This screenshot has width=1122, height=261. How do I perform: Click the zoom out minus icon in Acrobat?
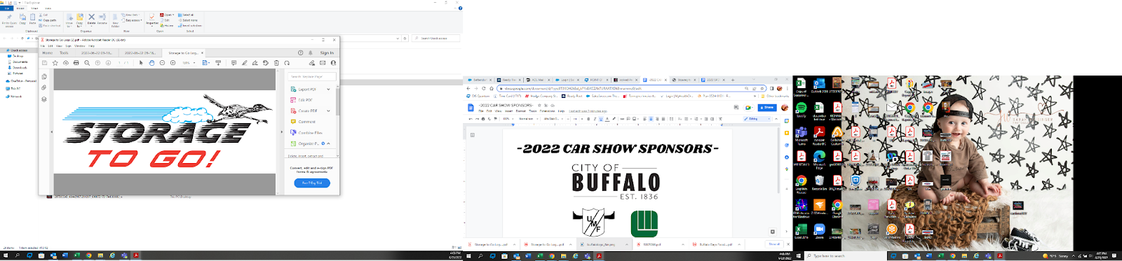tap(162, 63)
